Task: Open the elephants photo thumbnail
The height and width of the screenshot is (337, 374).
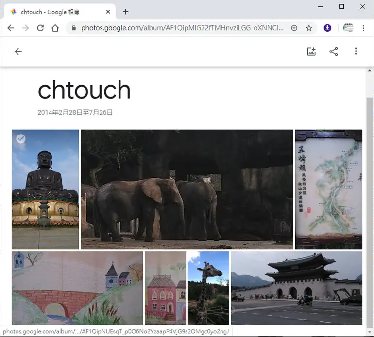Action: [187, 189]
